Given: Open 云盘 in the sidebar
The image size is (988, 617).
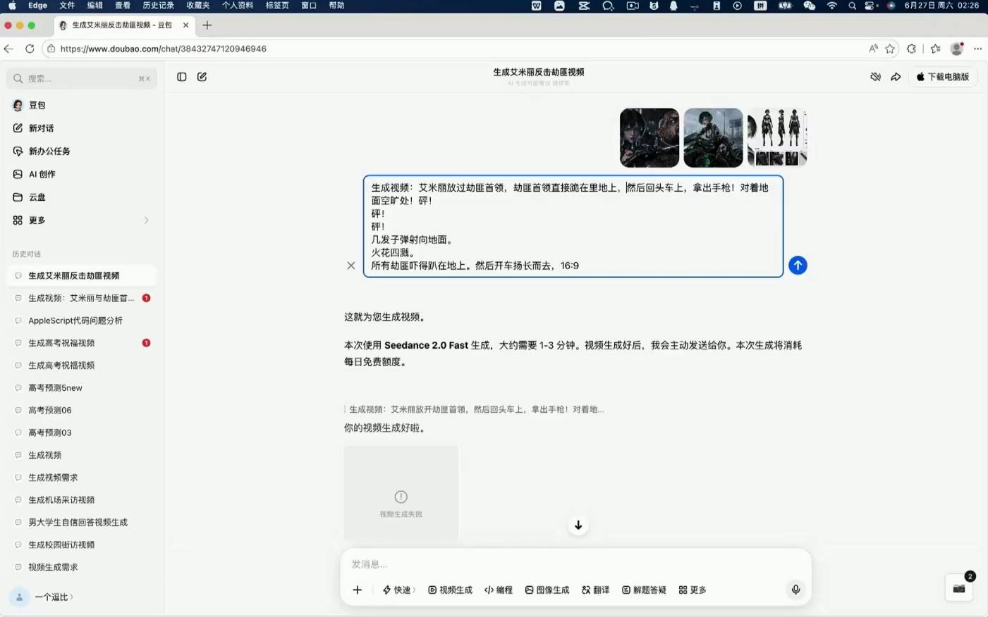Looking at the screenshot, I should tap(81, 197).
